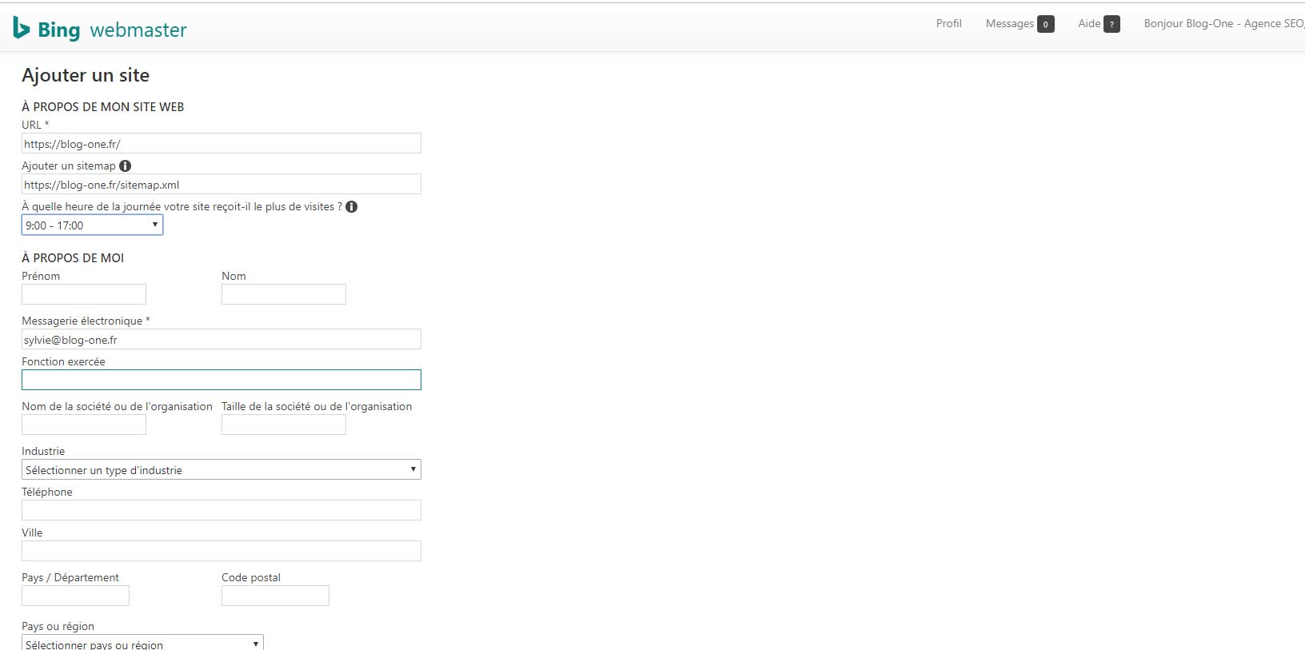
Task: Open the Pays ou région dropdown
Action: click(142, 644)
